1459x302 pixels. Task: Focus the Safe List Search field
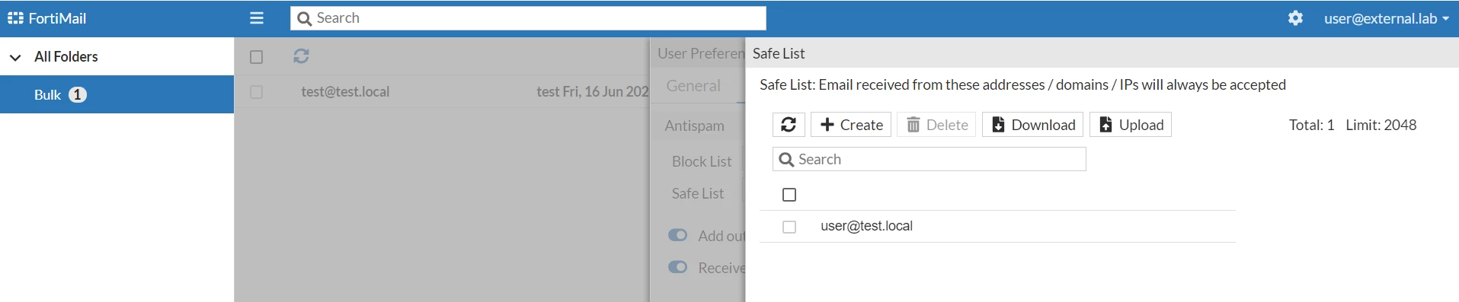(929, 159)
